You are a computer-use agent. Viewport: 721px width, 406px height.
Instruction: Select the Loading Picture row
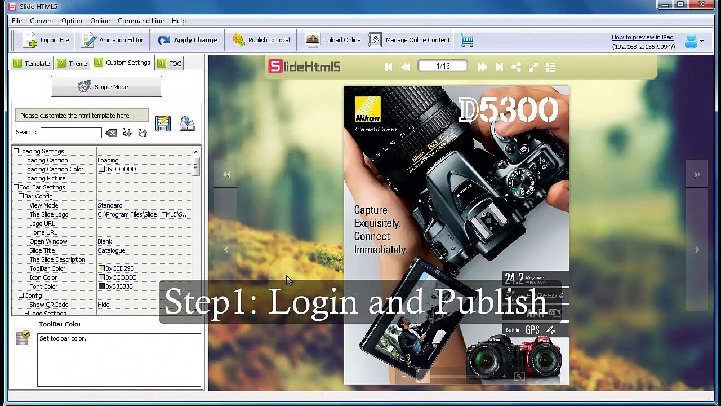point(102,178)
